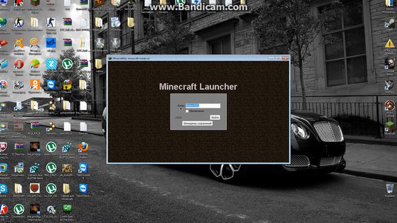The width and height of the screenshot is (397, 223).
Task: Click the Войти button in Minecraft Launcher
Action: 215,117
